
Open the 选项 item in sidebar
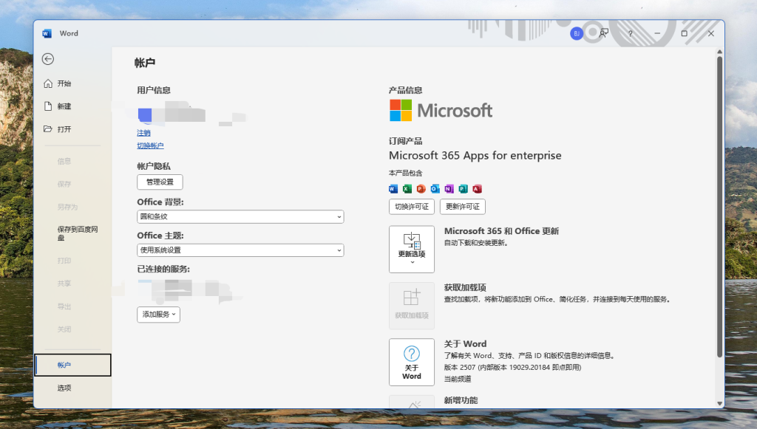click(64, 388)
